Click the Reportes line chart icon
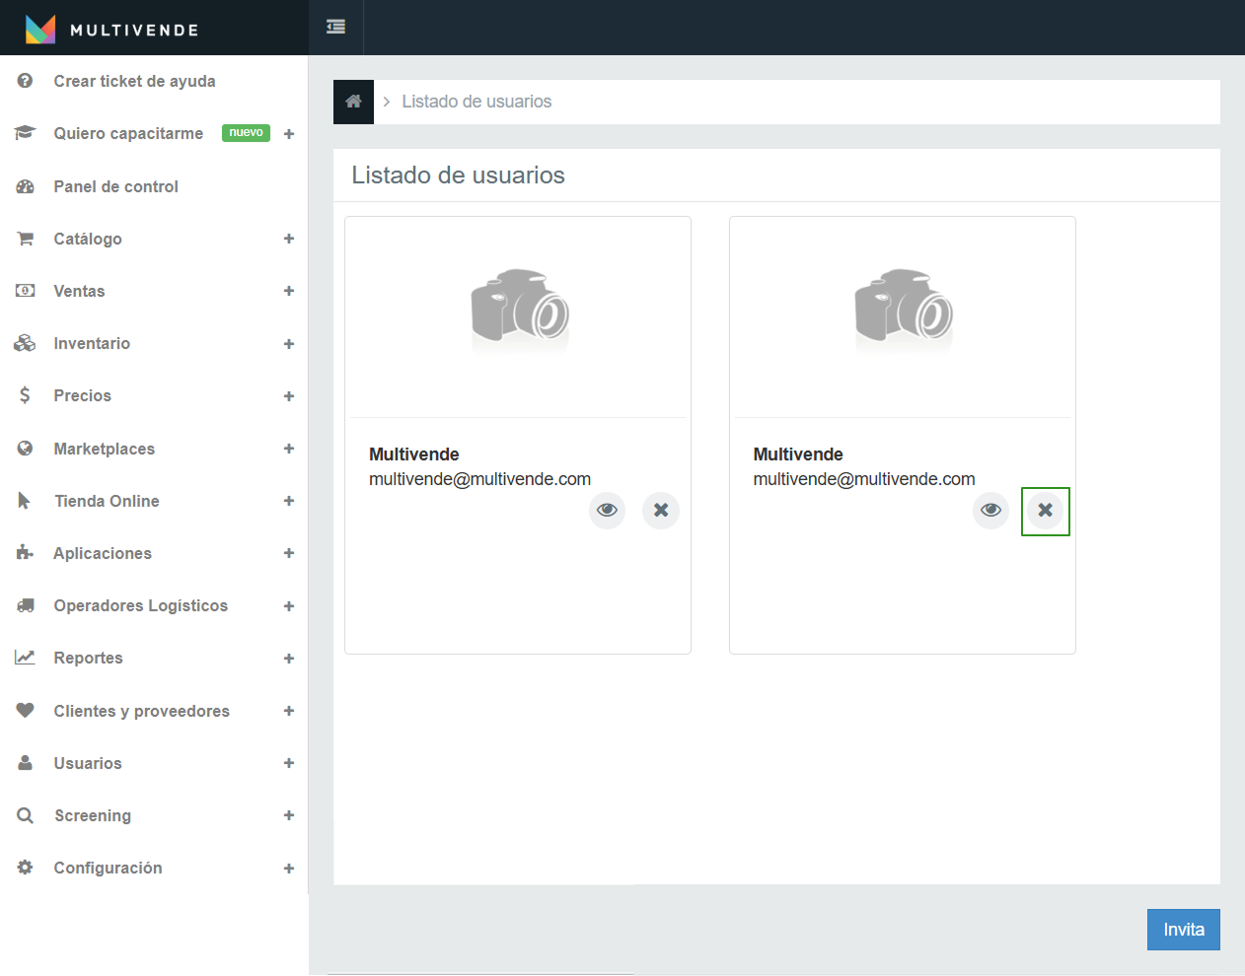This screenshot has height=976, width=1245. (26, 658)
